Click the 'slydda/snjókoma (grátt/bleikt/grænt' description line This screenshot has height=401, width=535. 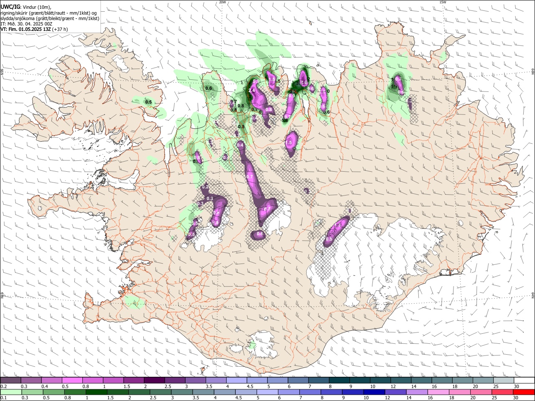coord(50,18)
